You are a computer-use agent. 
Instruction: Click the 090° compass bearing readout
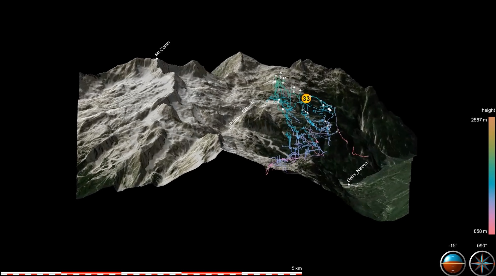[x=482, y=246]
